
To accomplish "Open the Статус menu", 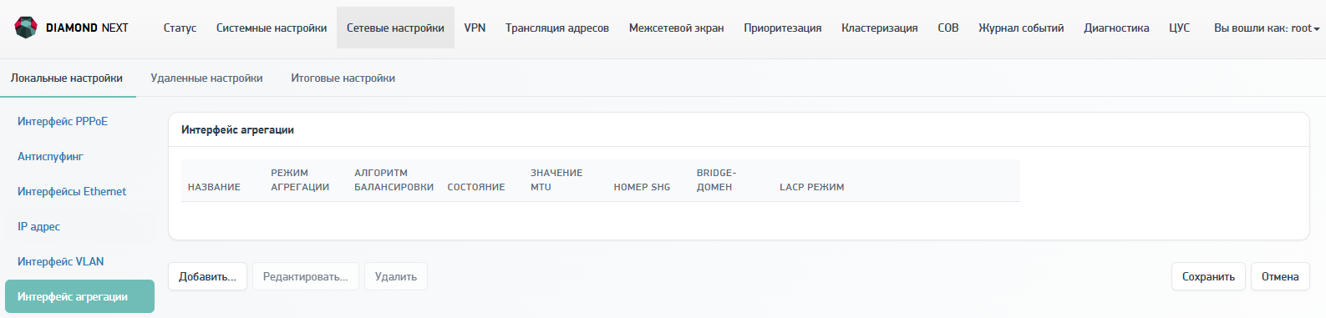I will click(180, 28).
